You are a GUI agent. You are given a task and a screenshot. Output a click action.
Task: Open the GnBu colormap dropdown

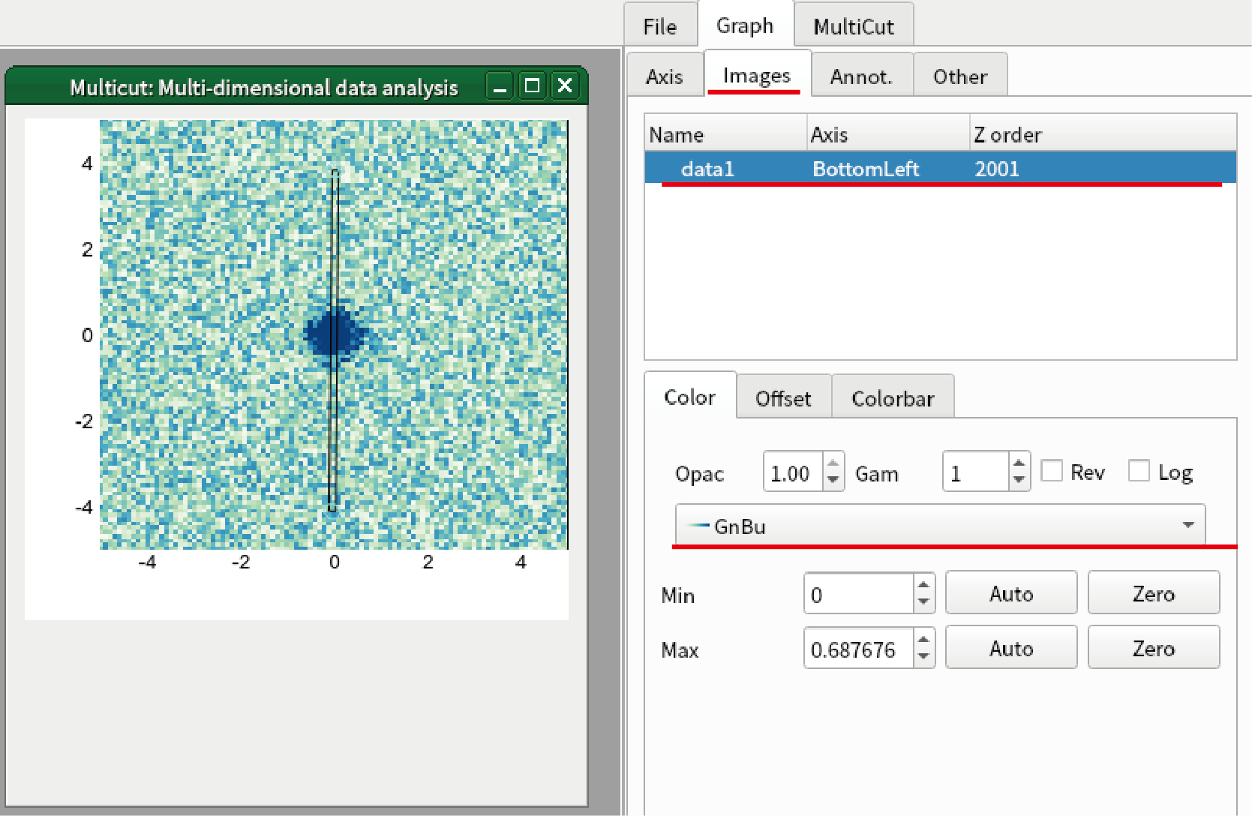(x=940, y=525)
